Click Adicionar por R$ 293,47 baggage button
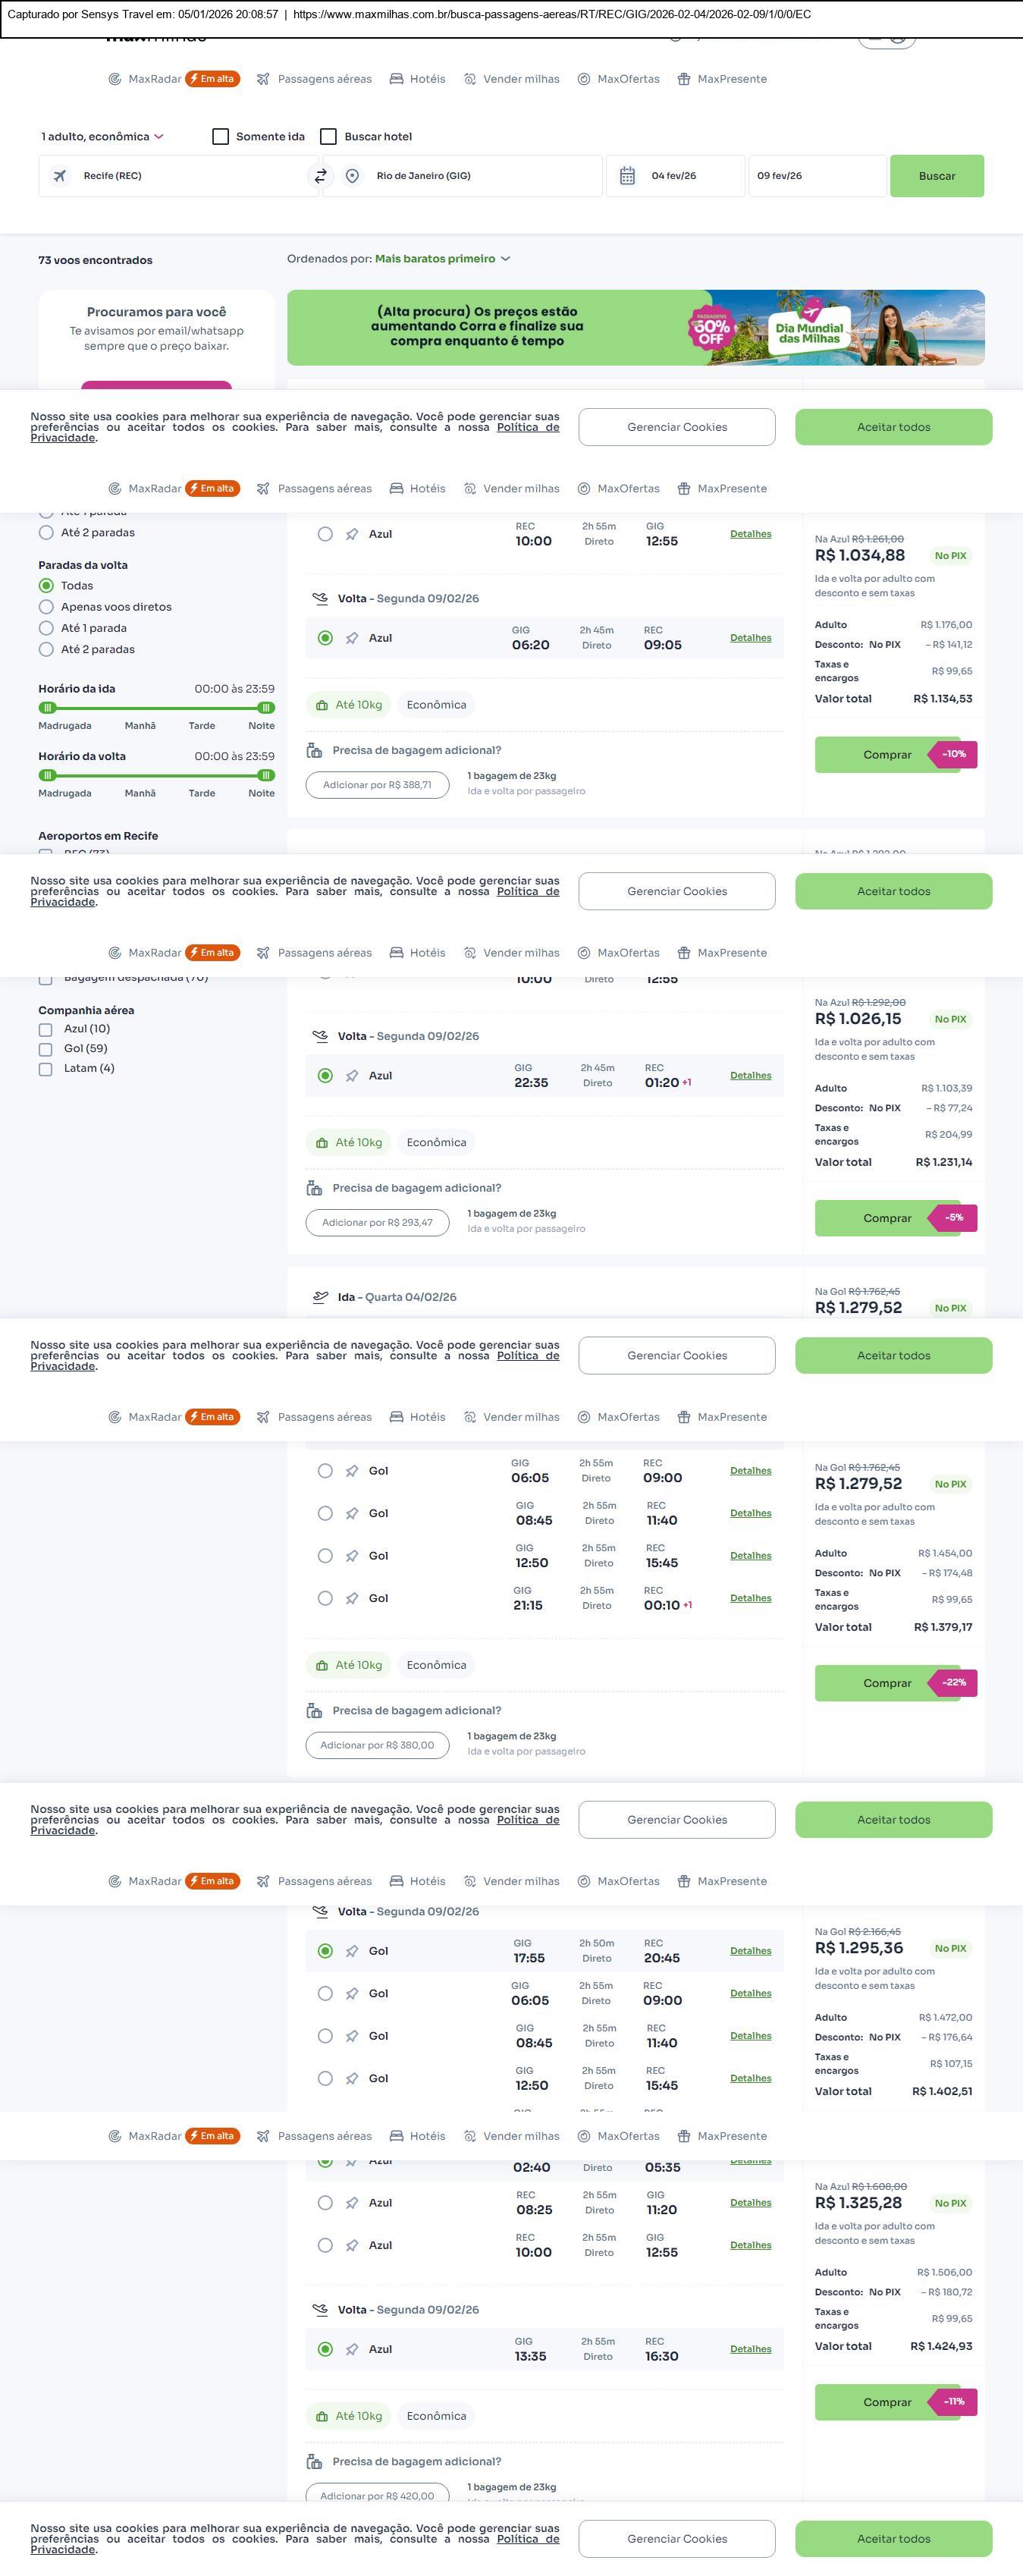 [x=377, y=1222]
